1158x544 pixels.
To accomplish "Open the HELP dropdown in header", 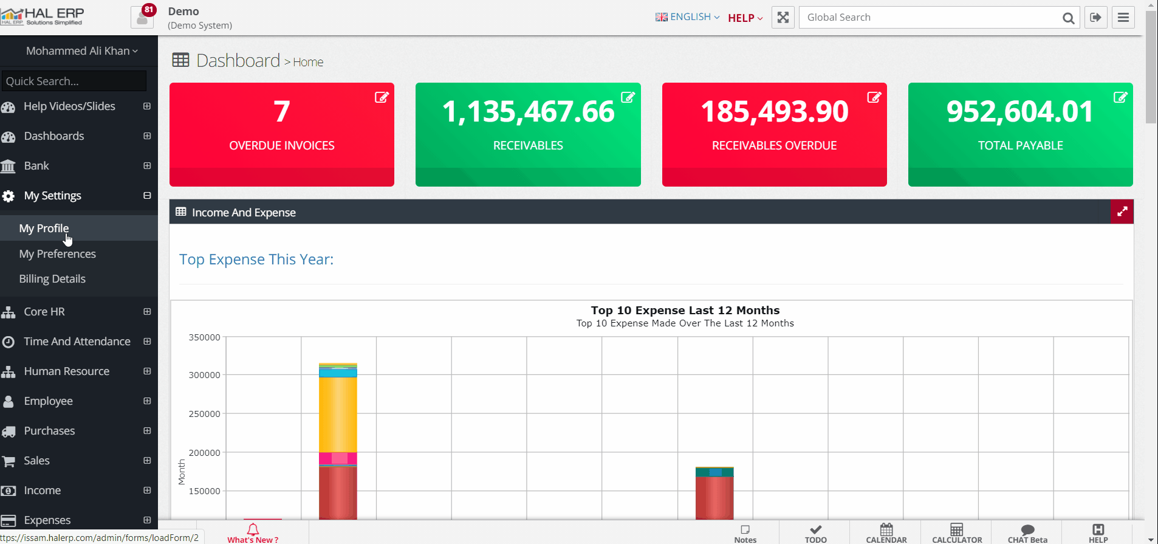I will tap(745, 18).
